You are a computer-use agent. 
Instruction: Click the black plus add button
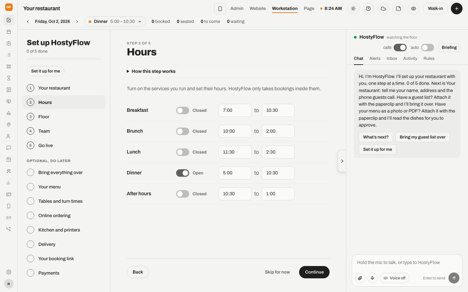coord(457,9)
